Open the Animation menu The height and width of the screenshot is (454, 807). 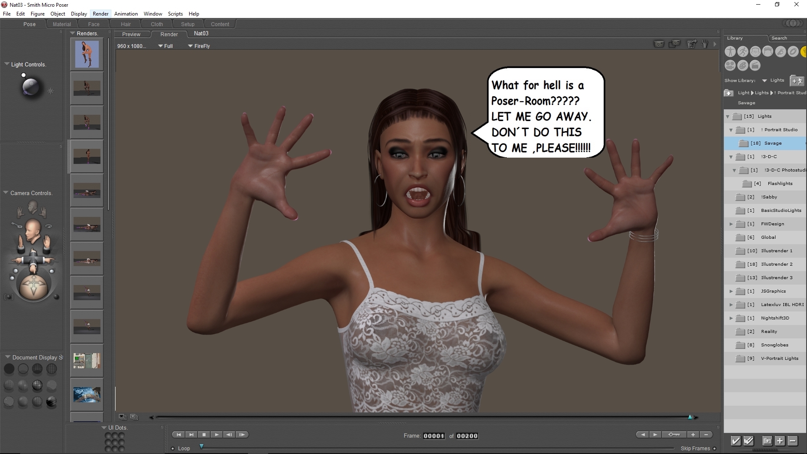(126, 14)
